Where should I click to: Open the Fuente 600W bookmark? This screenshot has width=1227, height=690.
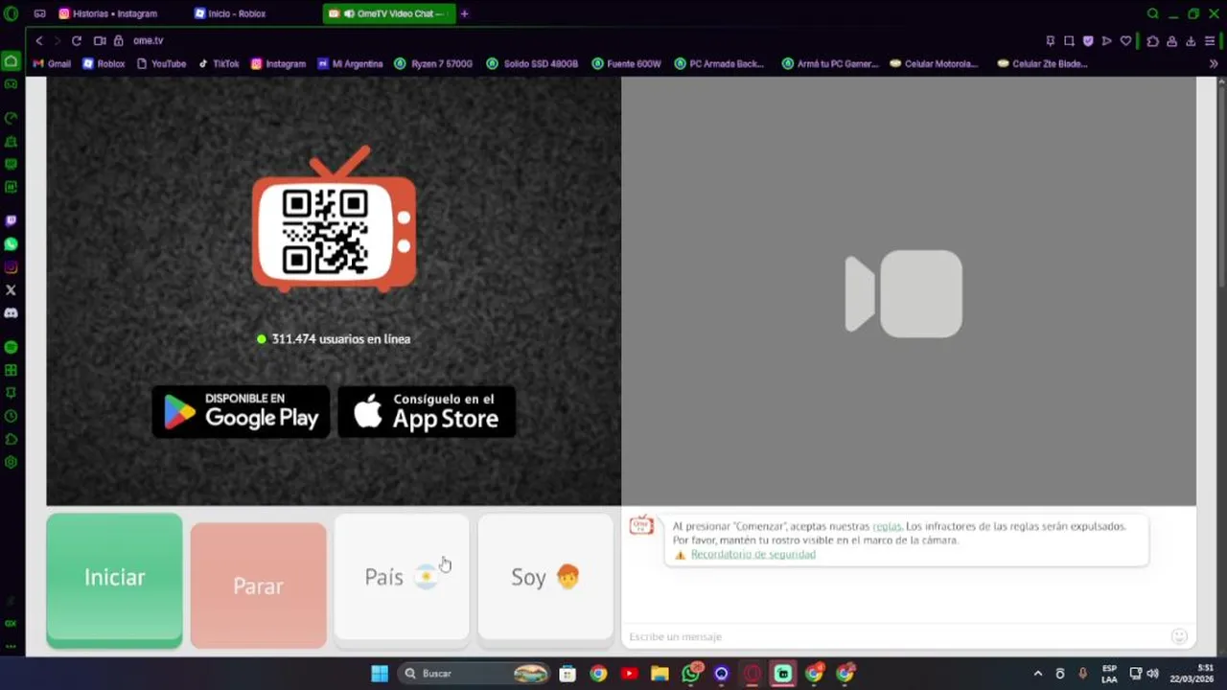point(625,64)
